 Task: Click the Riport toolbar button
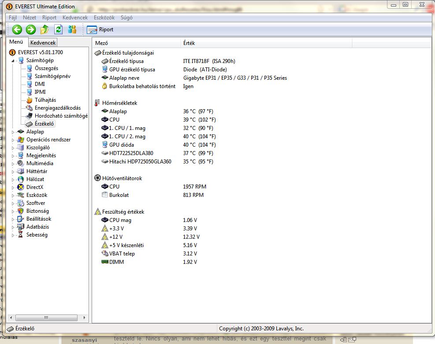click(x=100, y=30)
